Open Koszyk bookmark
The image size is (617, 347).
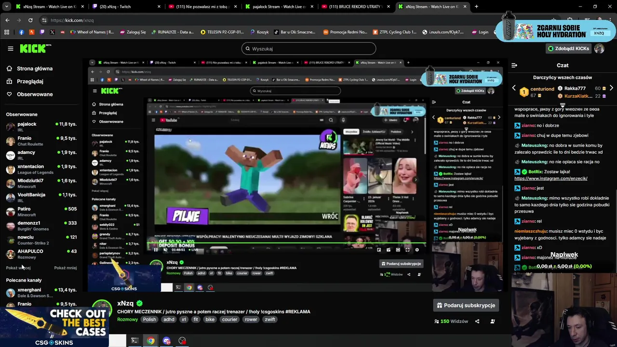259,32
